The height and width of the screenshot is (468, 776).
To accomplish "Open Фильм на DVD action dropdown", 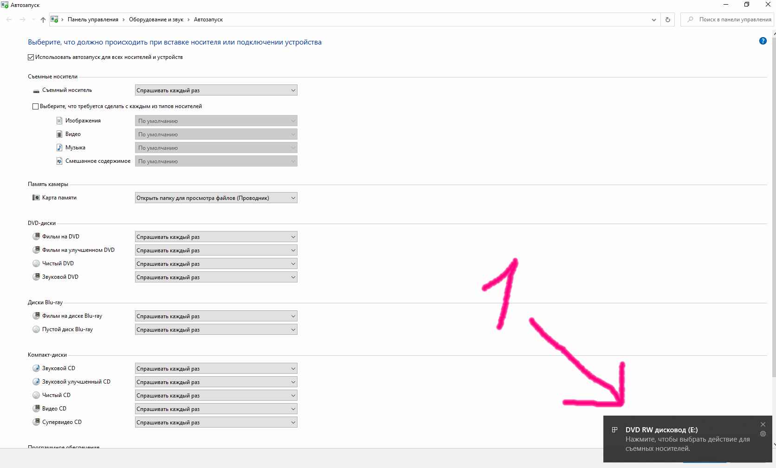I will tap(216, 237).
